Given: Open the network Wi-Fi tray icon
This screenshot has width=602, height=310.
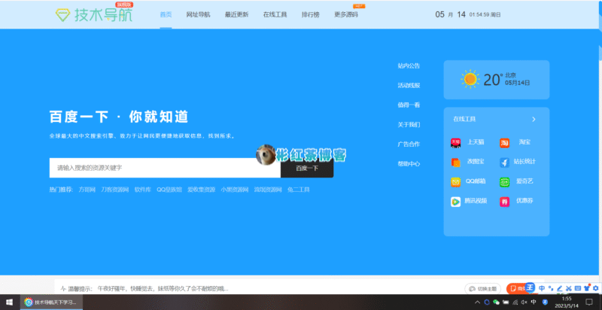Looking at the screenshot, I should click(515, 302).
